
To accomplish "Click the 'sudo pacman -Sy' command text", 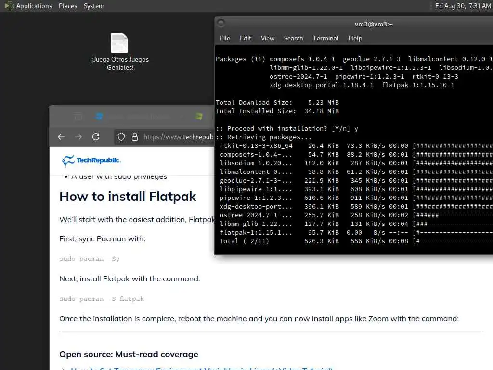I will (x=89, y=259).
